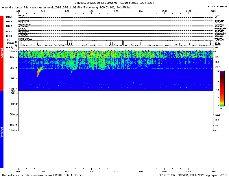Click the HFR 1 row label

click(9, 31)
